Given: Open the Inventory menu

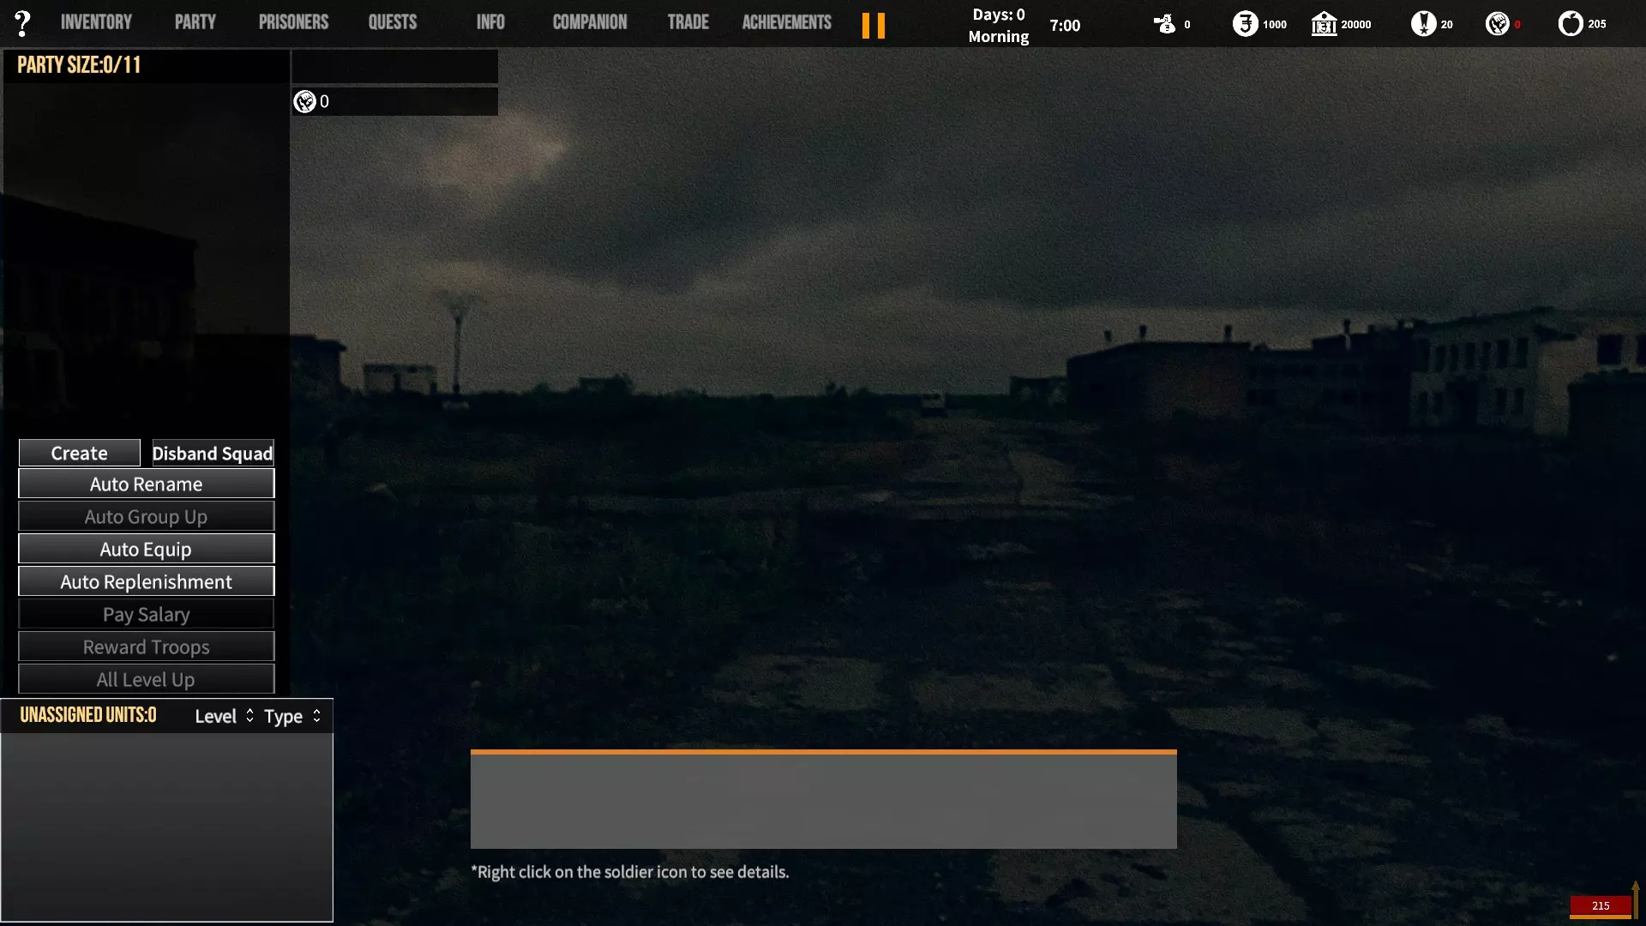Looking at the screenshot, I should 96,22.
